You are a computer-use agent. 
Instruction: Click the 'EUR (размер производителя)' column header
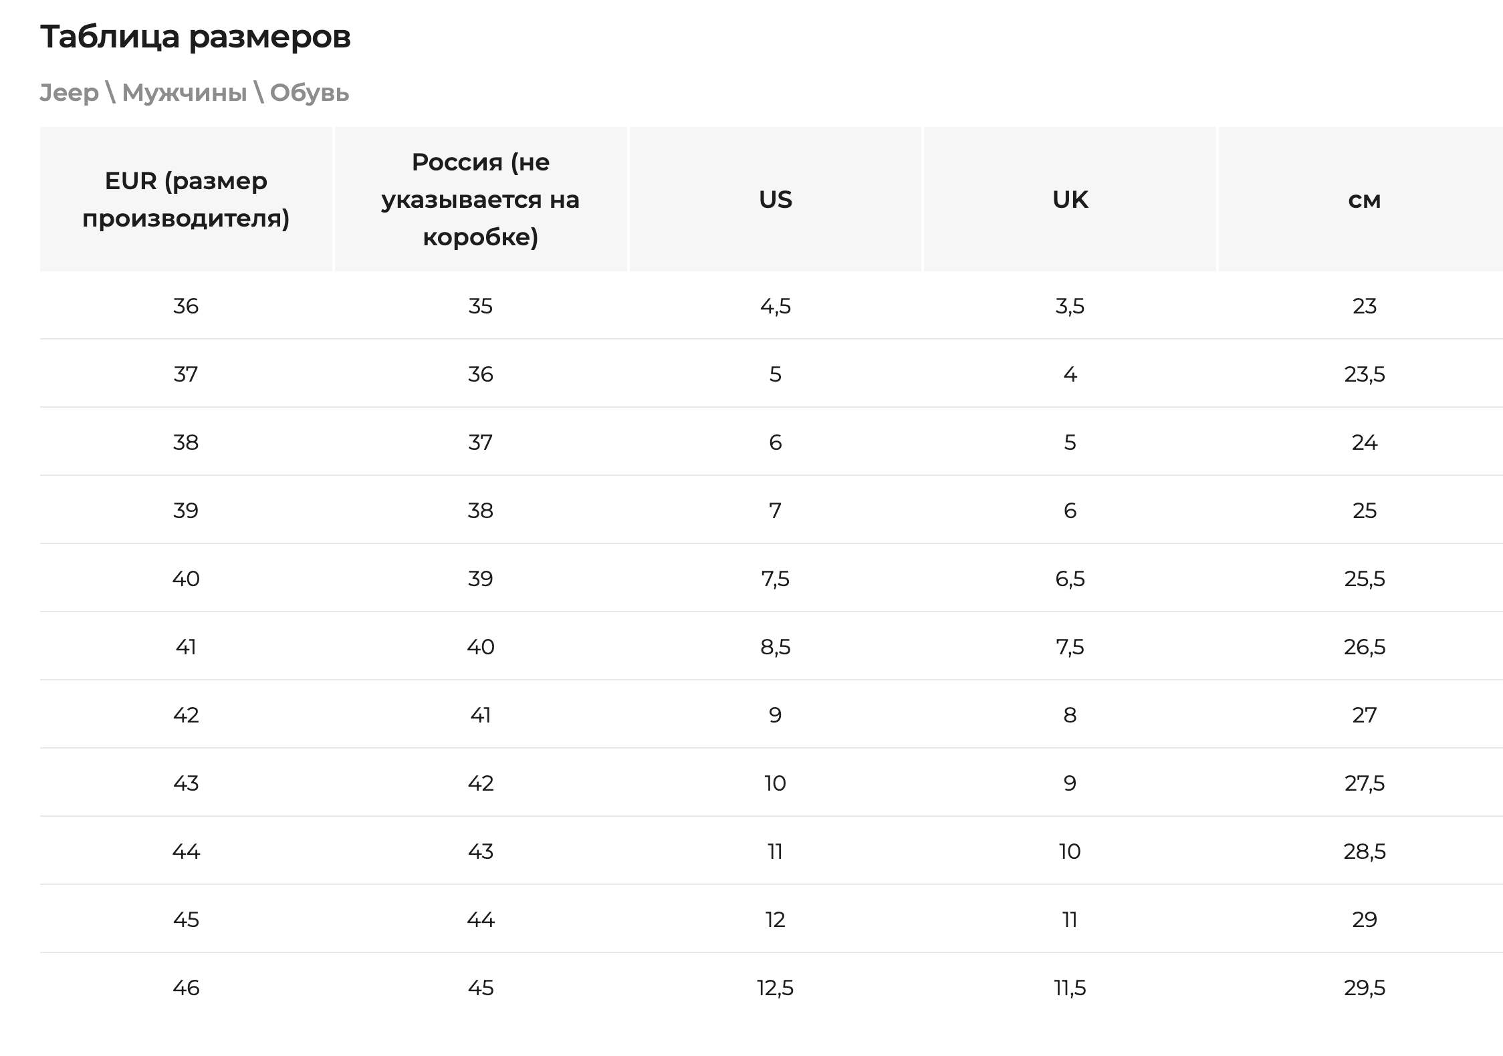[186, 199]
